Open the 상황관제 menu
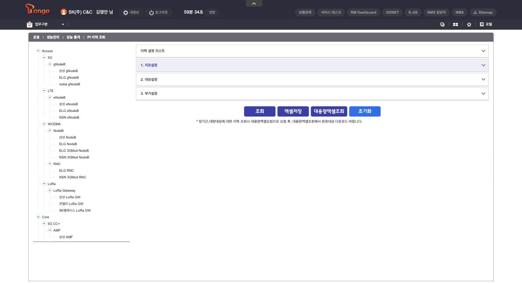522x284 pixels. pos(305,12)
